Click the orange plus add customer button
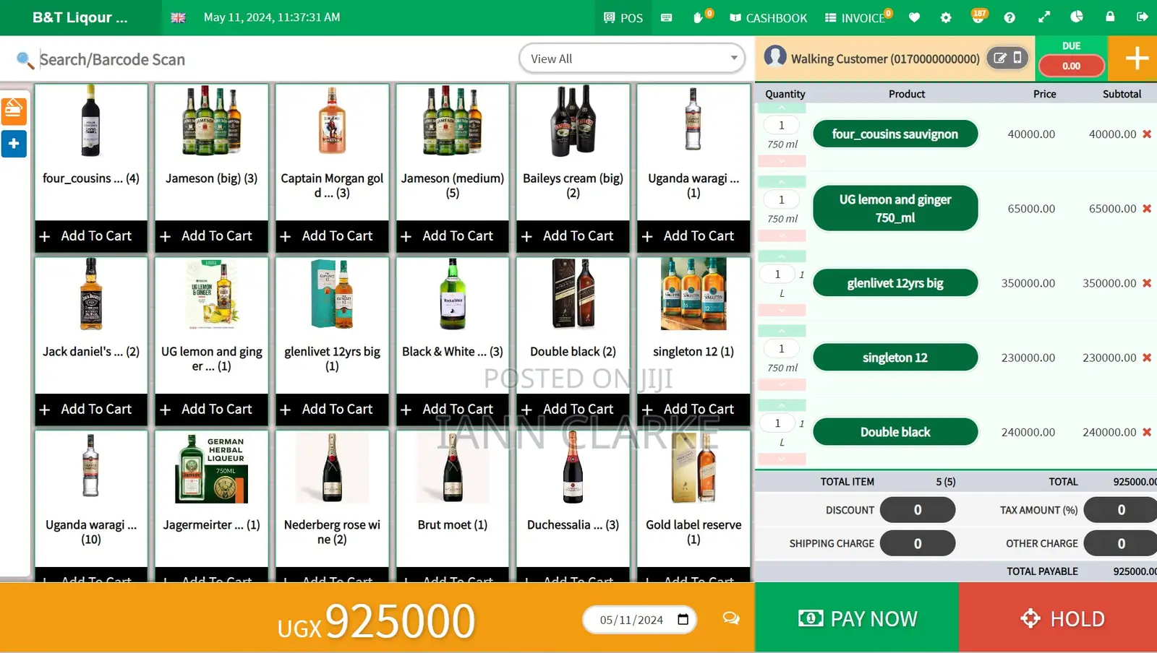This screenshot has height=653, width=1157. coord(1137,59)
